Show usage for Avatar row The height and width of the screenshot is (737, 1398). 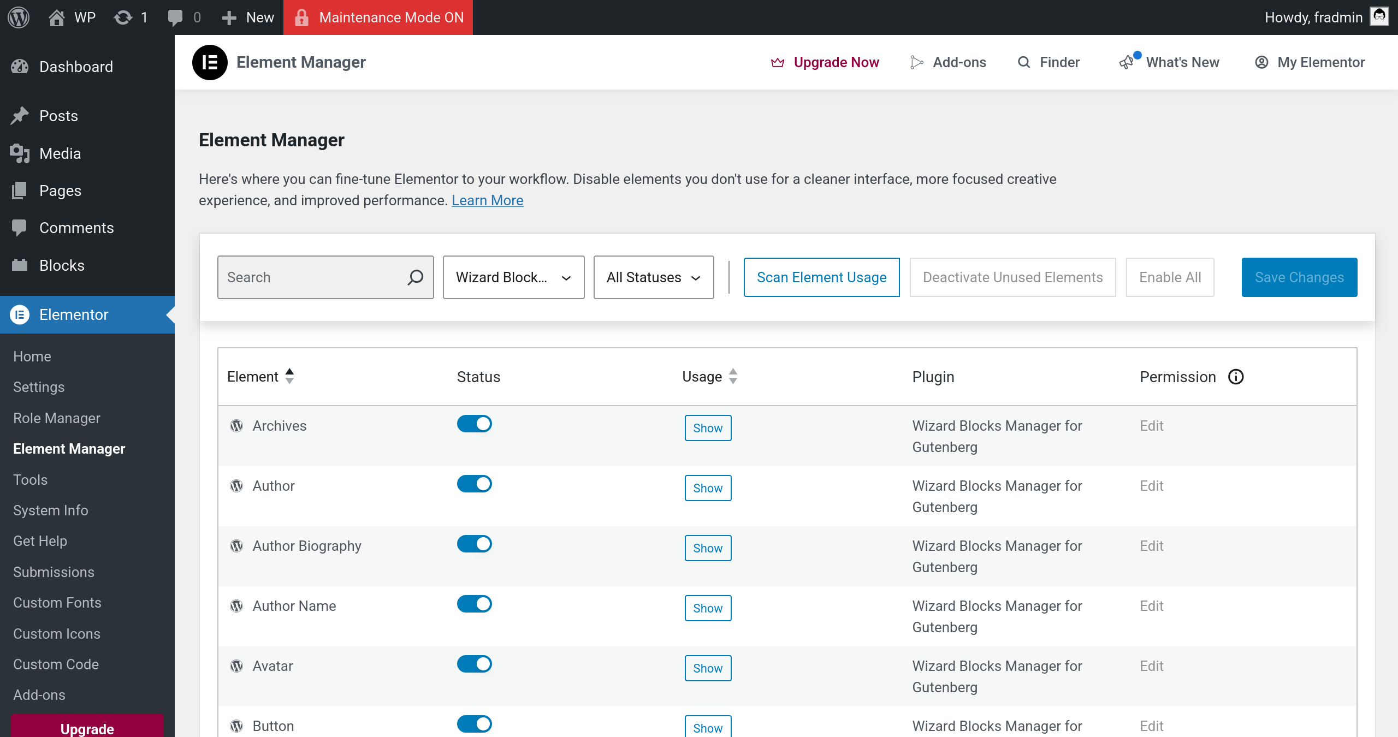click(708, 668)
